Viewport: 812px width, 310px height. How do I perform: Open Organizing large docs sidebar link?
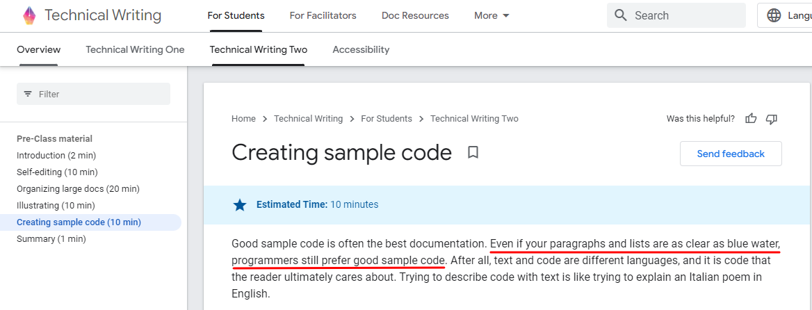[x=78, y=189]
